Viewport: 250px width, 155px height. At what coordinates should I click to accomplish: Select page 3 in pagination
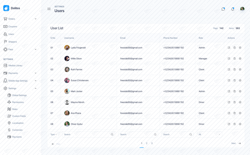coord(152,143)
